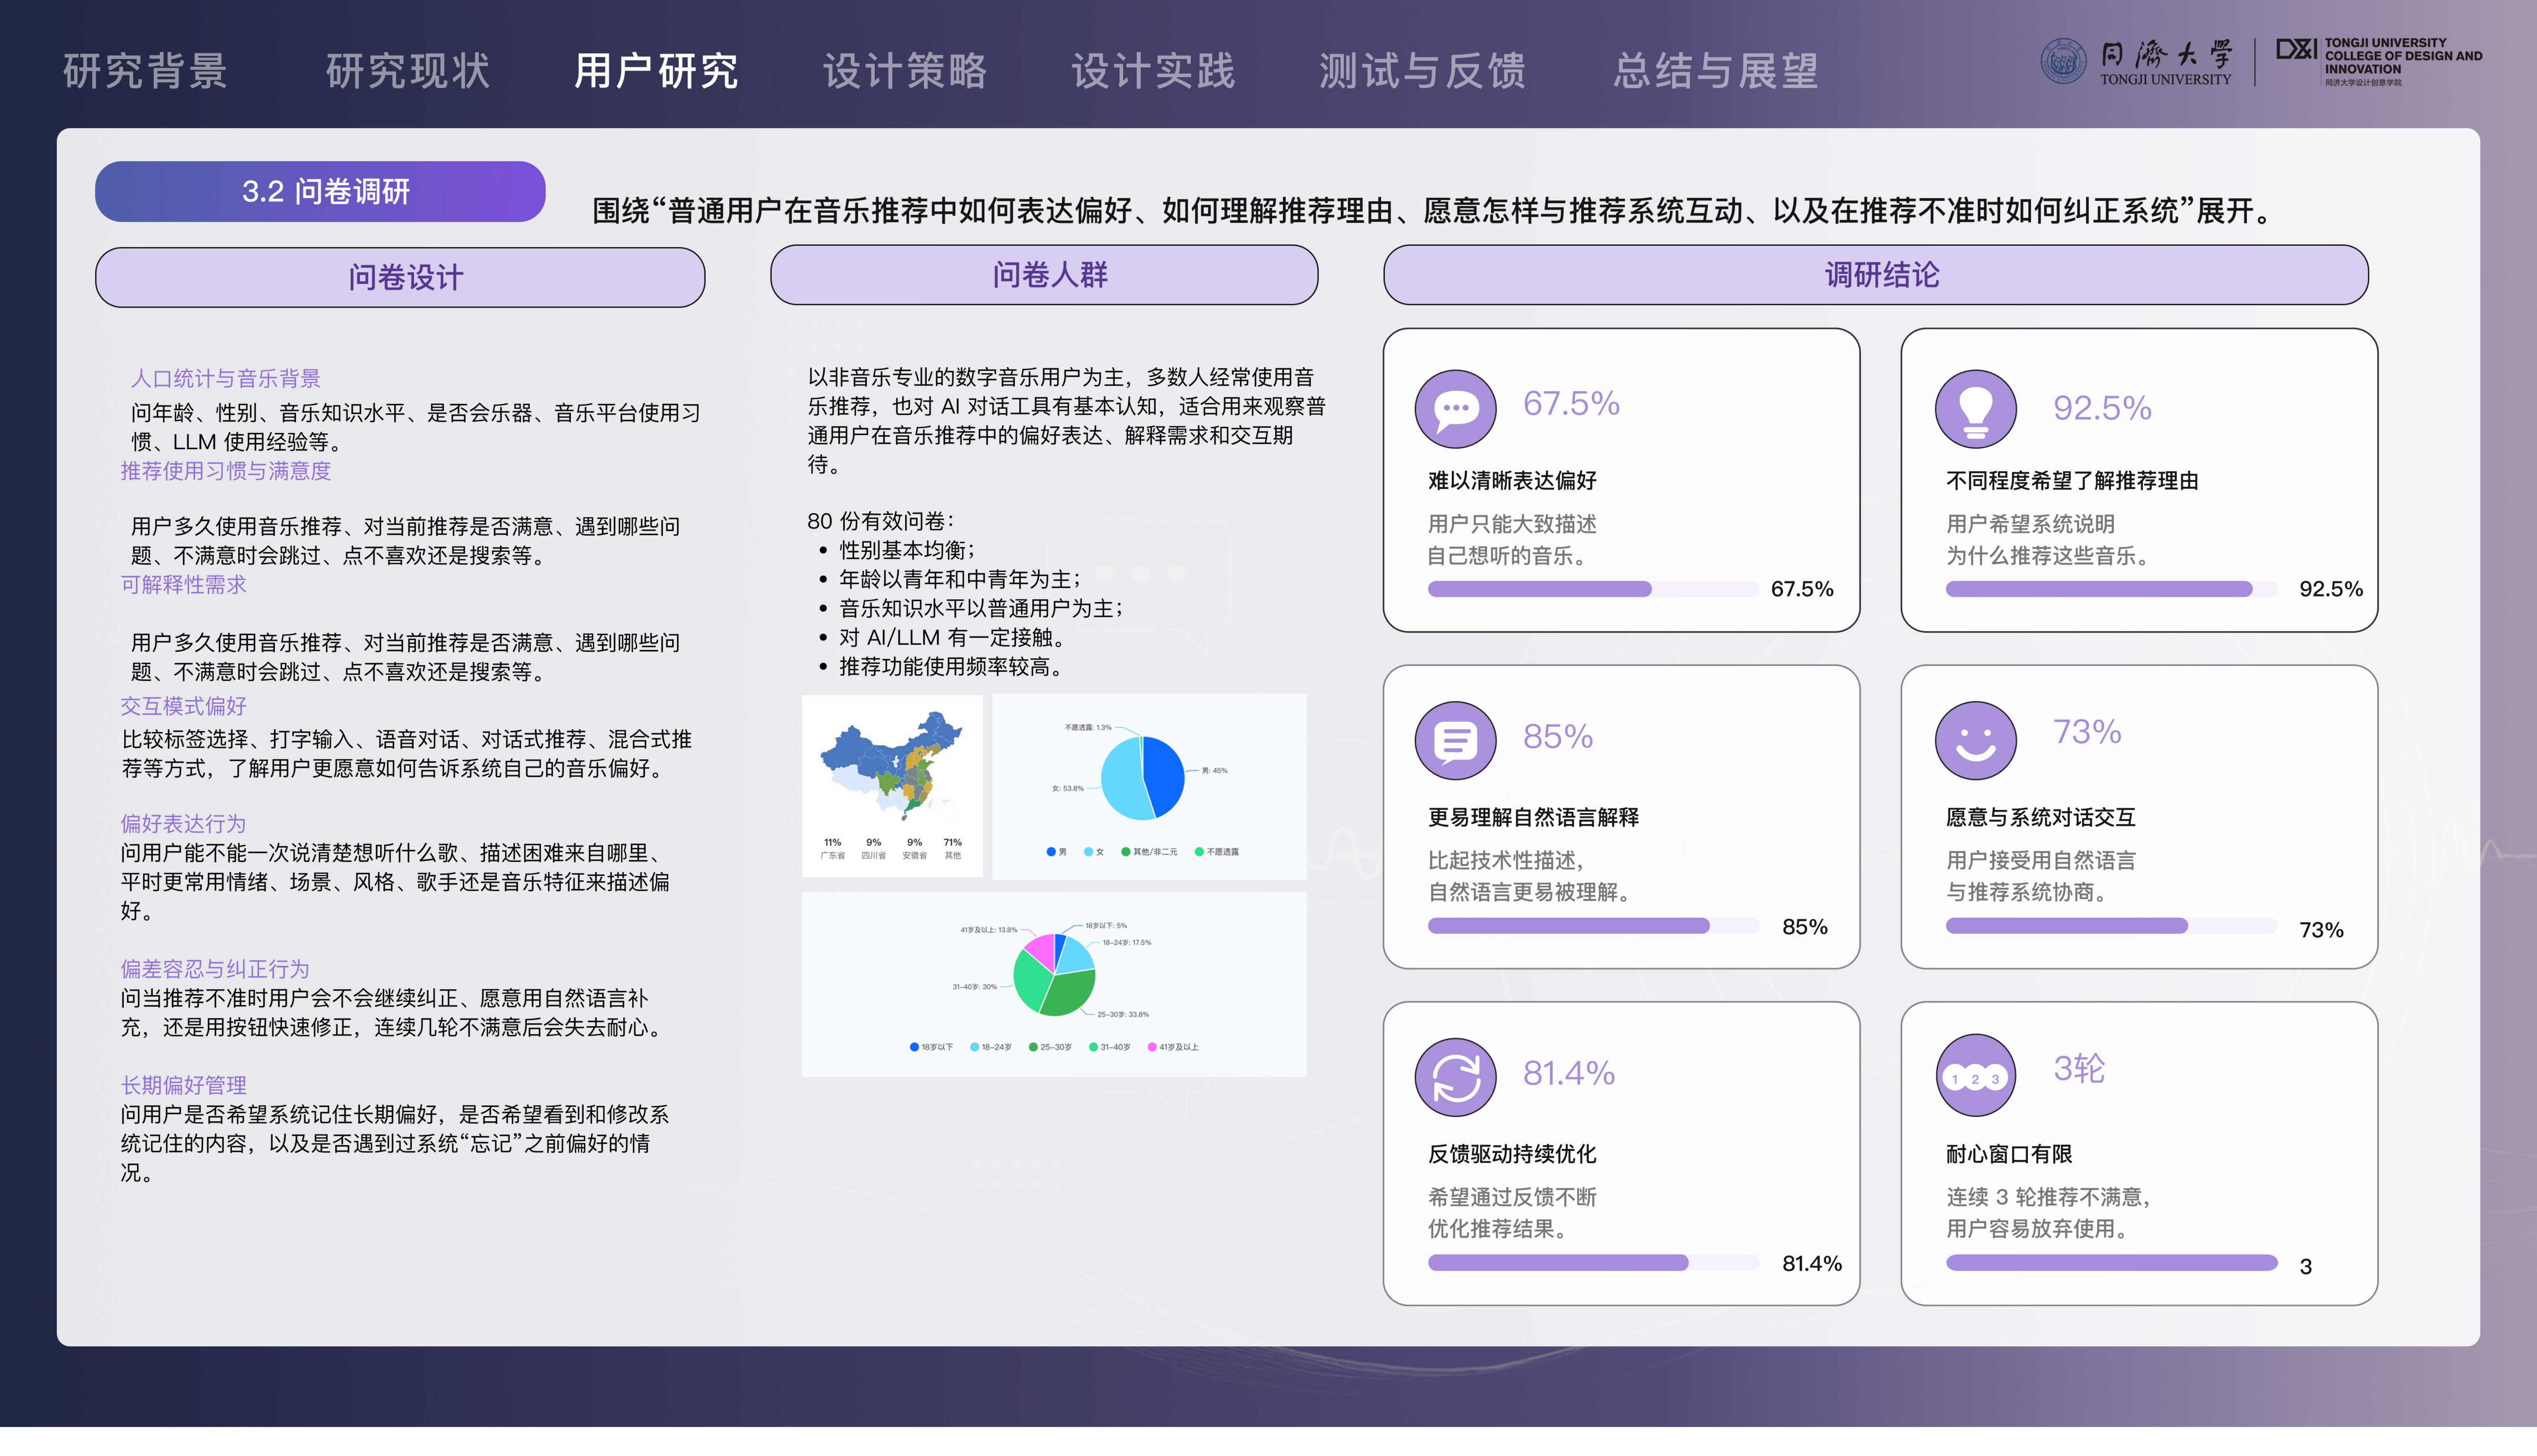Click the 1 2 3 rounds icon
Viewport: 2537px width, 1456px height.
click(1975, 1075)
